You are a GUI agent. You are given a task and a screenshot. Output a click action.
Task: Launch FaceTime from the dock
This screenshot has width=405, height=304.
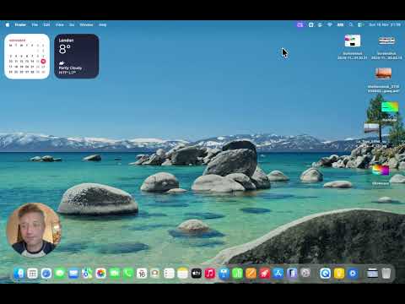point(115,274)
